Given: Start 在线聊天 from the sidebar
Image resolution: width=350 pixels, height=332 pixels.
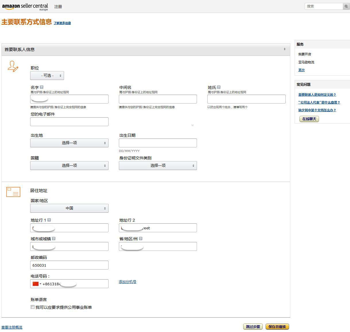Looking at the screenshot, I should [x=309, y=119].
